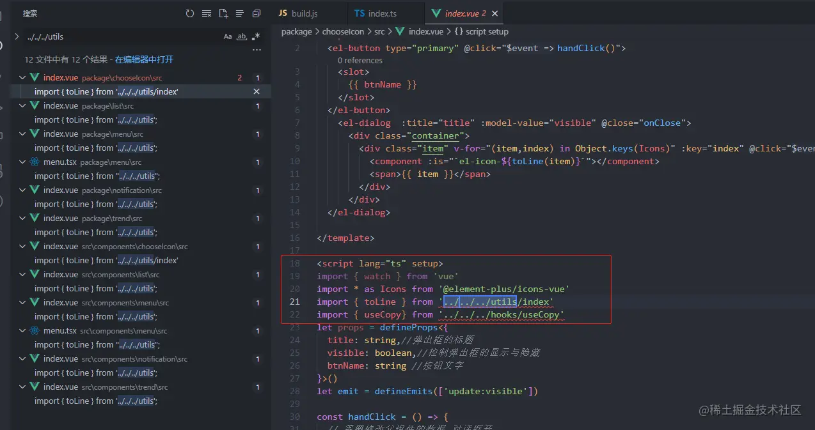Collapse index.vue src\components\chooseIcon\src group
Screen dimensions: 815x430
(22, 246)
